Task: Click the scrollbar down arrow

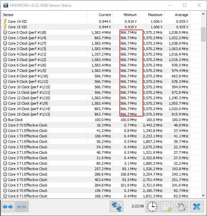Action: [203, 195]
